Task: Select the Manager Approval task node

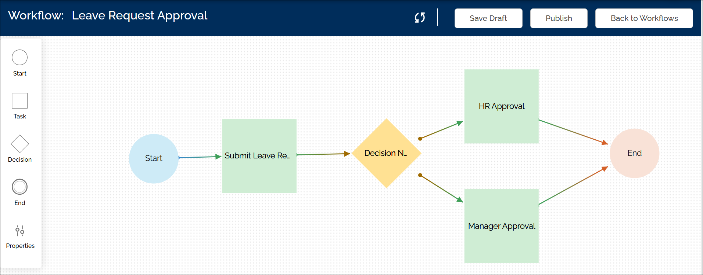Action: tap(501, 226)
